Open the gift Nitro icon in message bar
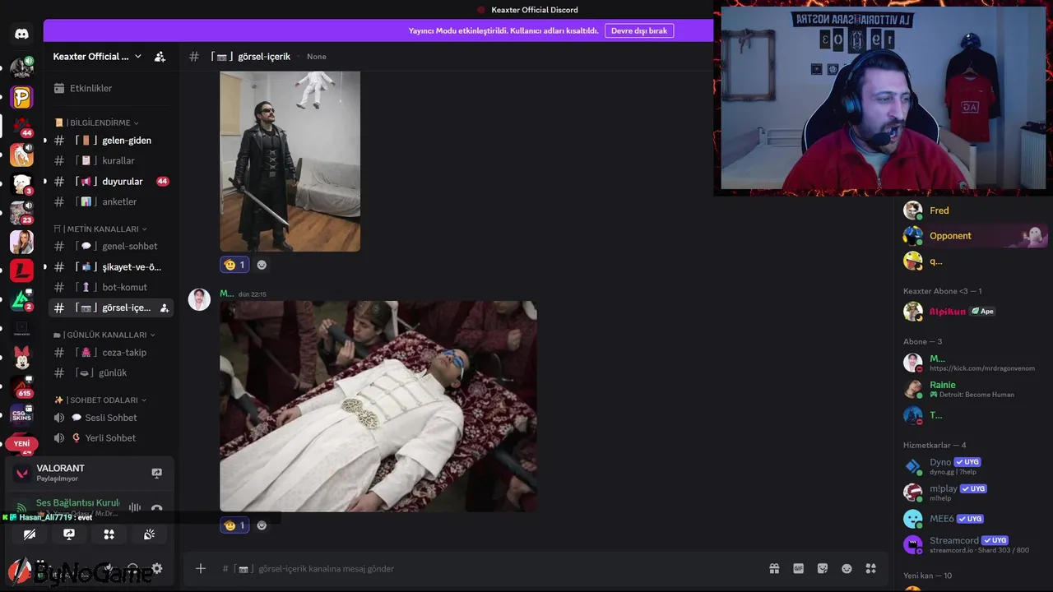 coord(774,568)
